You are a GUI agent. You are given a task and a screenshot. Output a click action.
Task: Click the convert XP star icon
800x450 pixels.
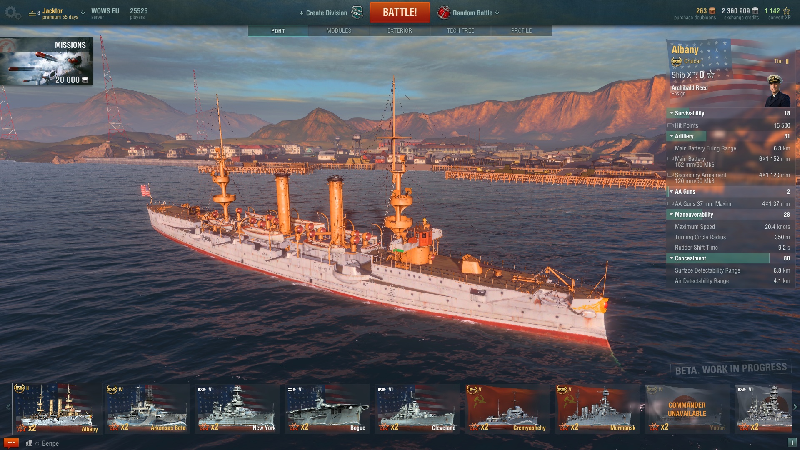coord(786,11)
